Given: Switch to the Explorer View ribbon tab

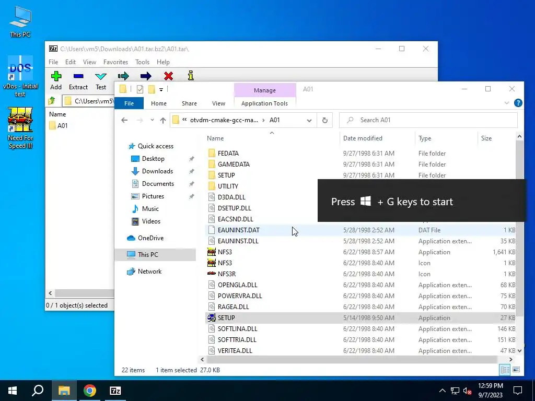Looking at the screenshot, I should point(218,103).
